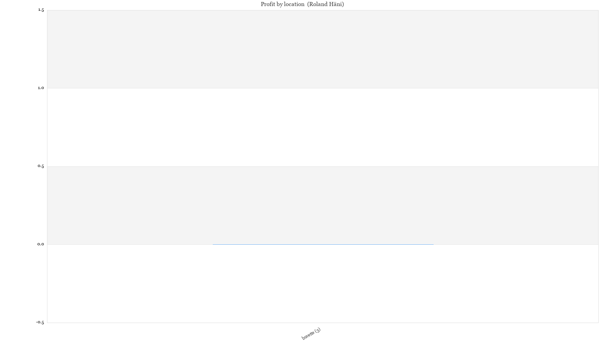Click the 1.5 y-axis label
The height and width of the screenshot is (363, 605).
pyautogui.click(x=41, y=10)
